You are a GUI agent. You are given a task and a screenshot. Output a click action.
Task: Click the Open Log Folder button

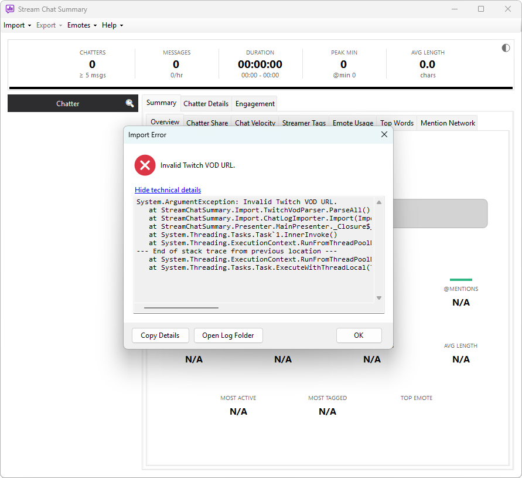[228, 335]
